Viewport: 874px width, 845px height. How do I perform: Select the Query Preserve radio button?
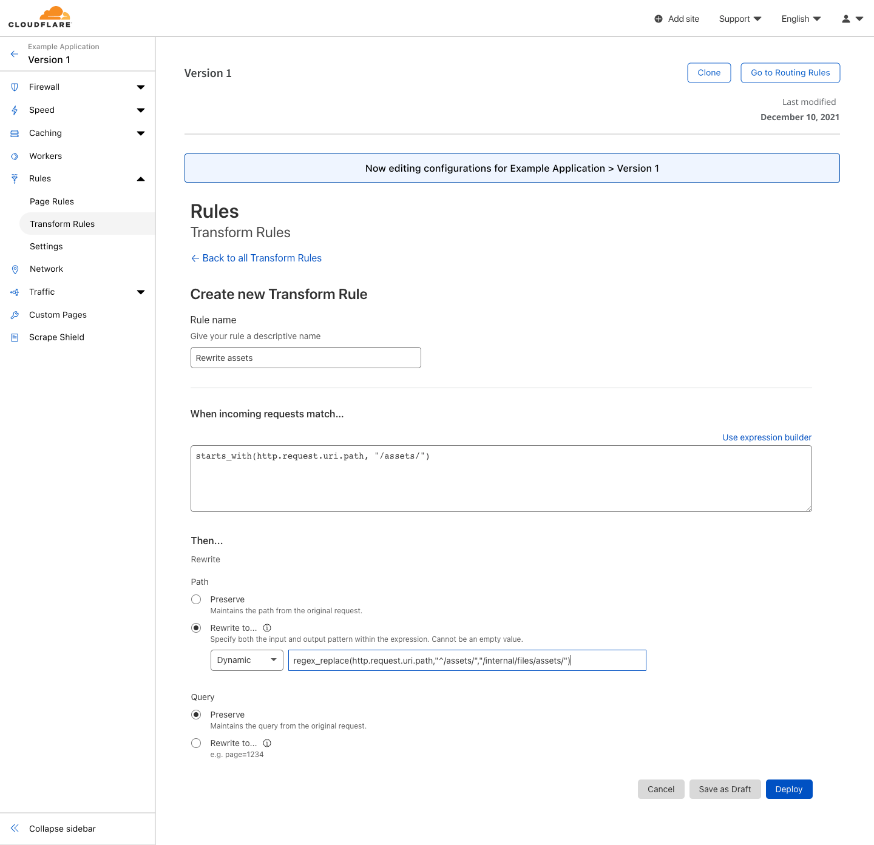[196, 715]
